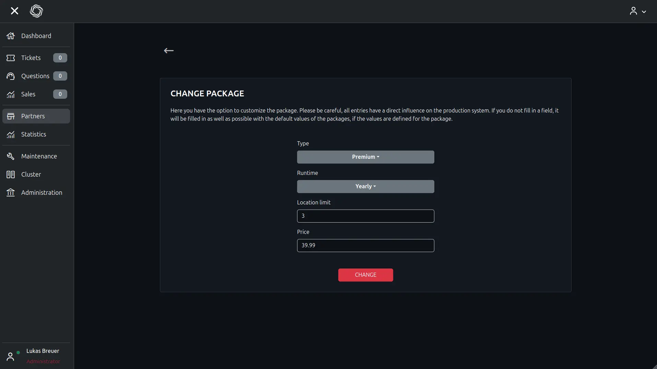The image size is (657, 369).
Task: Open the Statistics menu item
Action: coord(34,134)
